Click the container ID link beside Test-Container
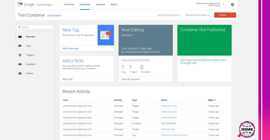Screen dimensions: 270x140 [54, 16]
